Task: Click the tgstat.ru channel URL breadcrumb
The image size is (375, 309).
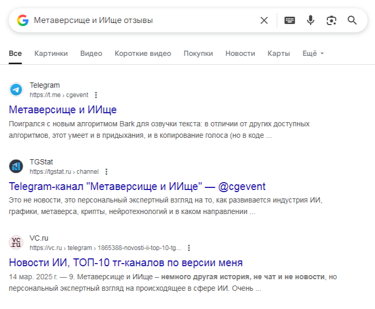Action: pos(64,172)
